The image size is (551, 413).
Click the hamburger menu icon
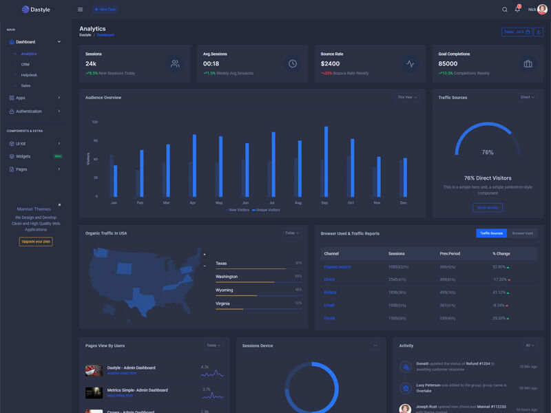[80, 10]
